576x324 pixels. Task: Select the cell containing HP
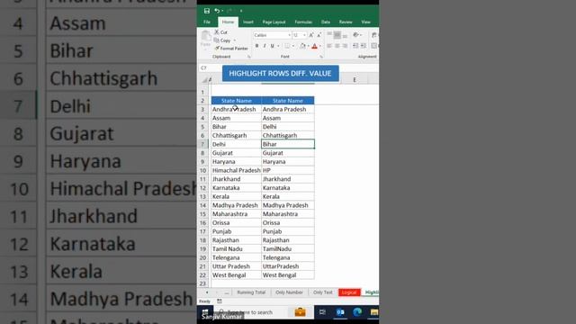[288, 170]
